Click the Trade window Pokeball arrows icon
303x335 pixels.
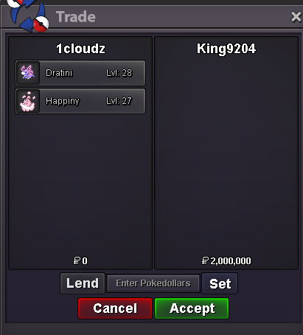click(x=29, y=15)
